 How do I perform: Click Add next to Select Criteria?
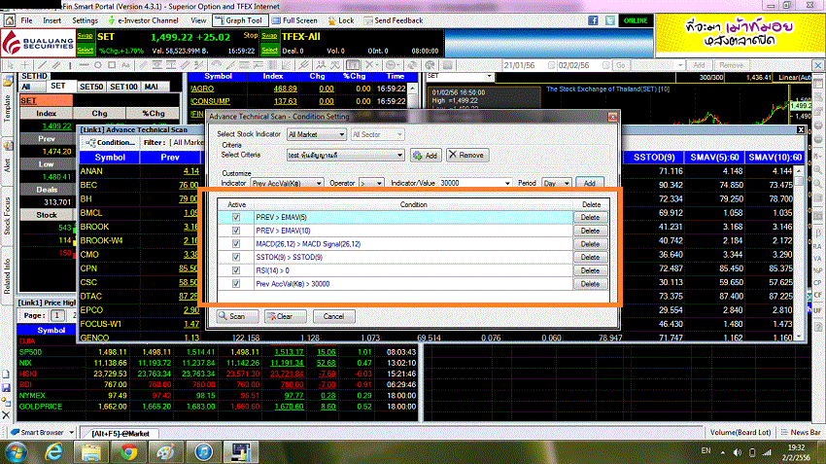pos(426,156)
